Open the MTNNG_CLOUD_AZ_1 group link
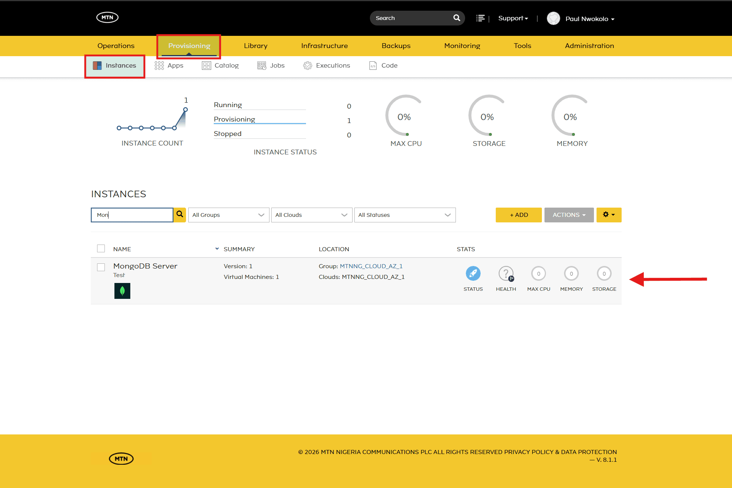 point(371,266)
